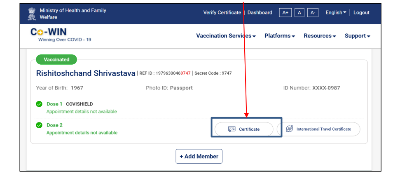Download the Dose 2 Certificate
The height and width of the screenshot is (176, 414).
point(244,129)
